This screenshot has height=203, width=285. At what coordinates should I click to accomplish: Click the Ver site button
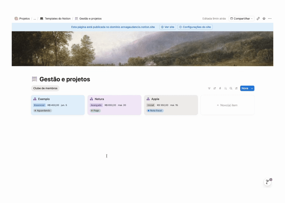pos(168,27)
